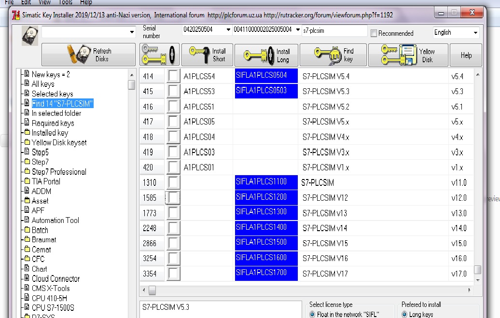The height and width of the screenshot is (318, 500).
Task: Click the document icon beside Cloud Connector
Action: (27, 278)
